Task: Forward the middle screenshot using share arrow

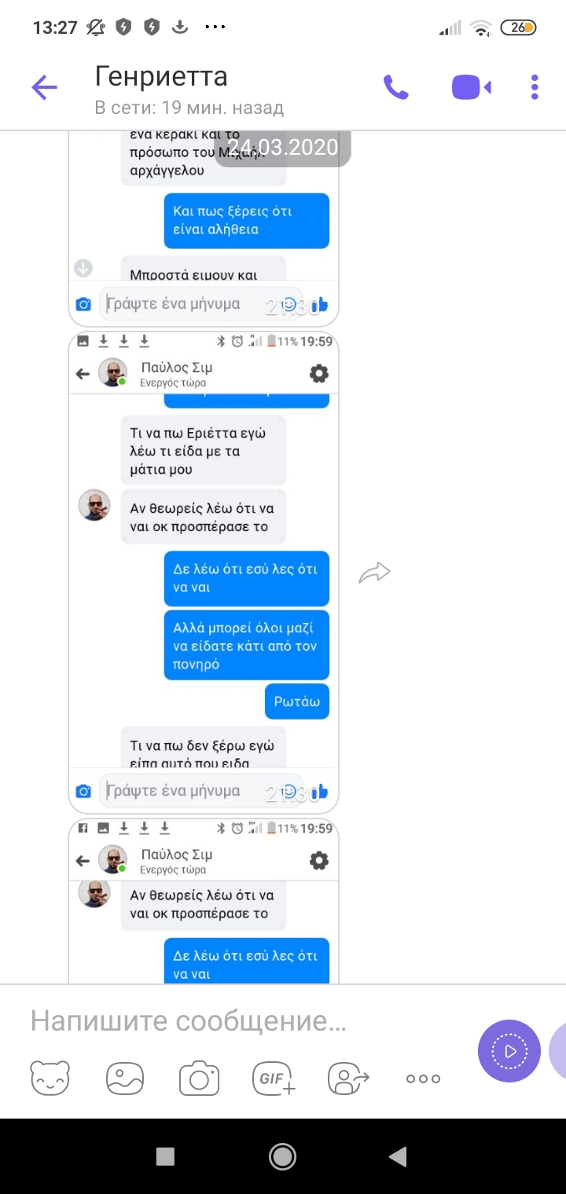Action: coord(374,573)
